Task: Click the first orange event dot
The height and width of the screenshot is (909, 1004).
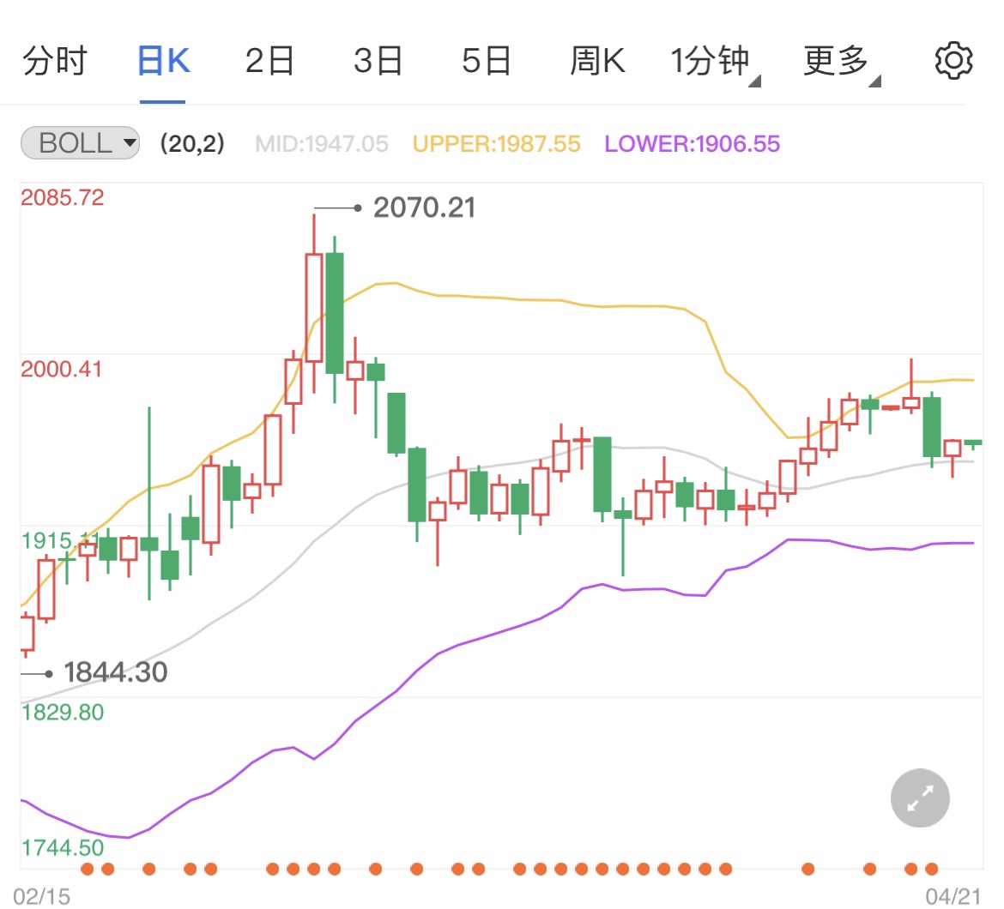Action: coord(88,869)
